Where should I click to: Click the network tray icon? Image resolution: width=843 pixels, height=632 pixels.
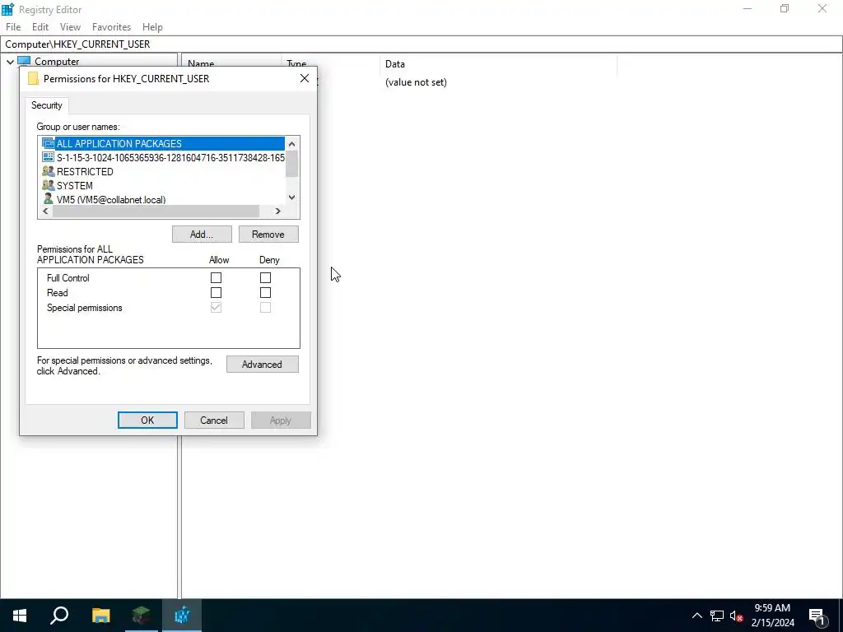(x=717, y=616)
